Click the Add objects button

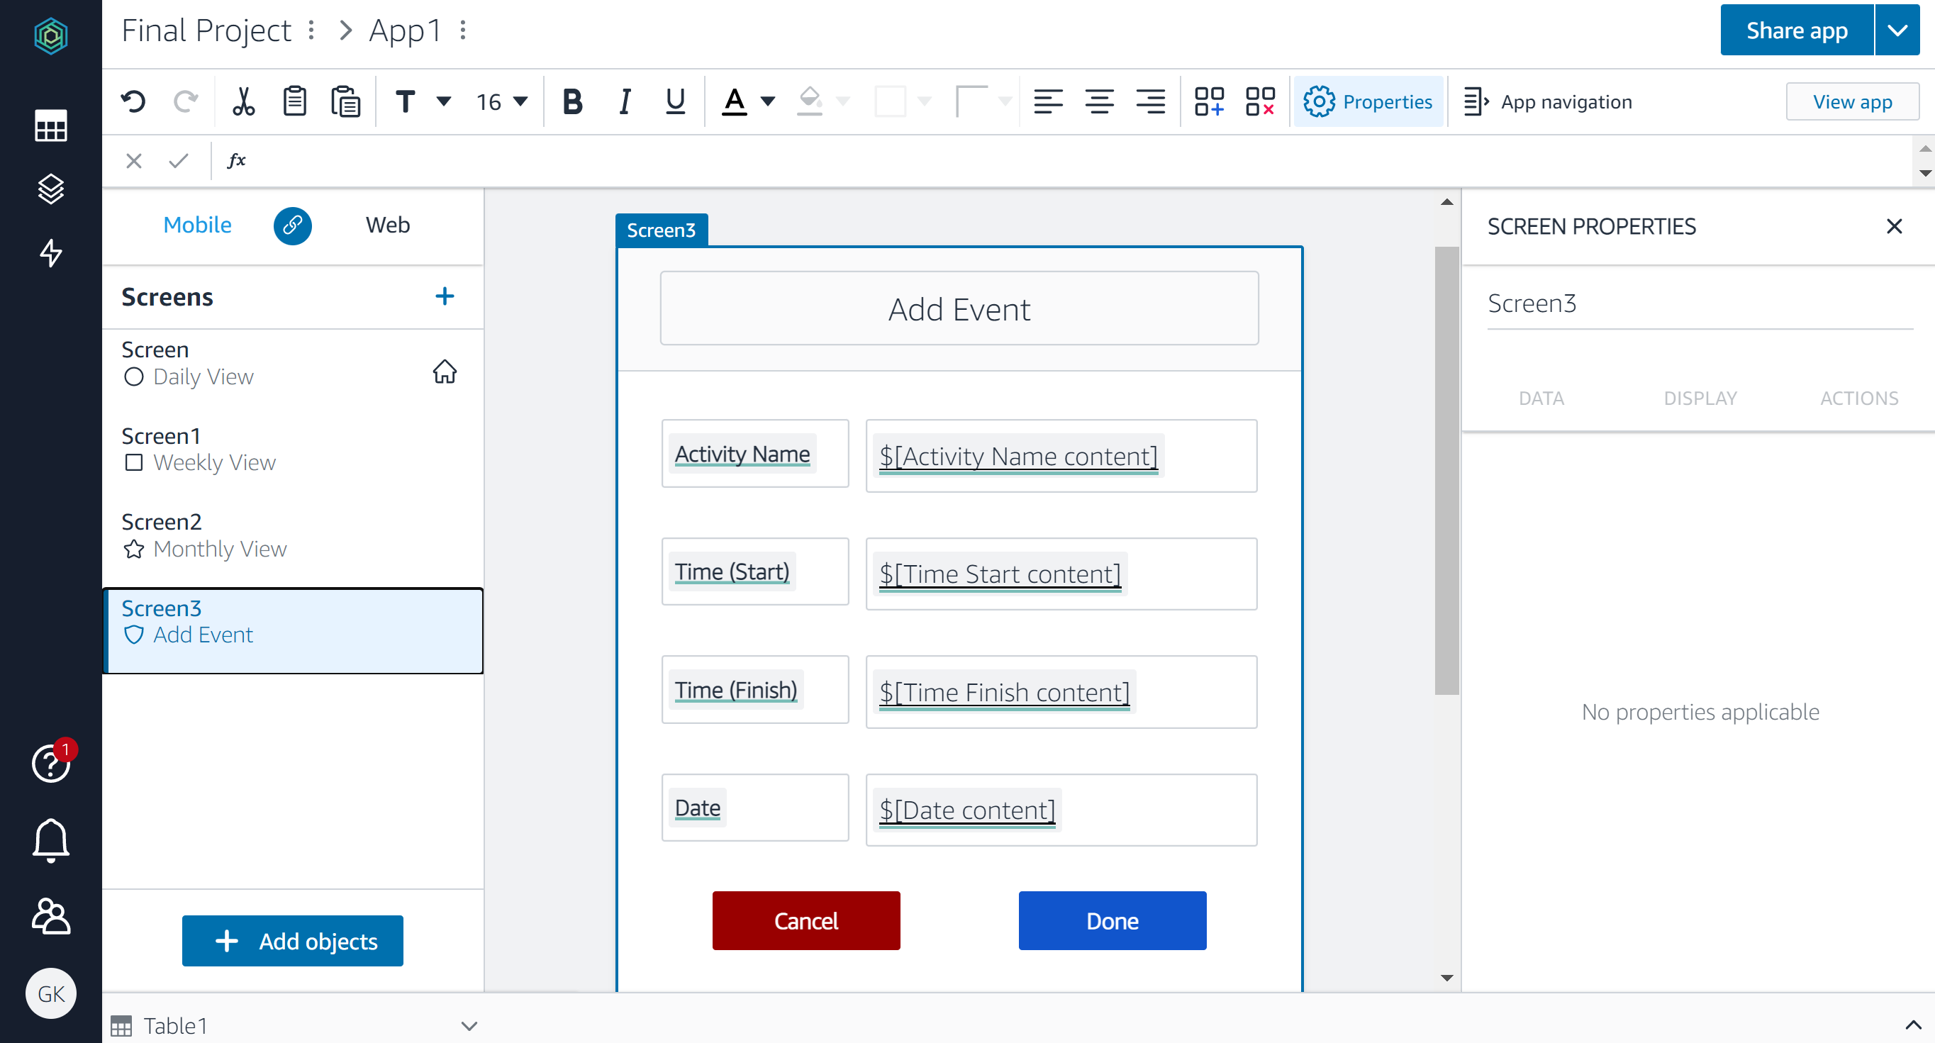(292, 940)
